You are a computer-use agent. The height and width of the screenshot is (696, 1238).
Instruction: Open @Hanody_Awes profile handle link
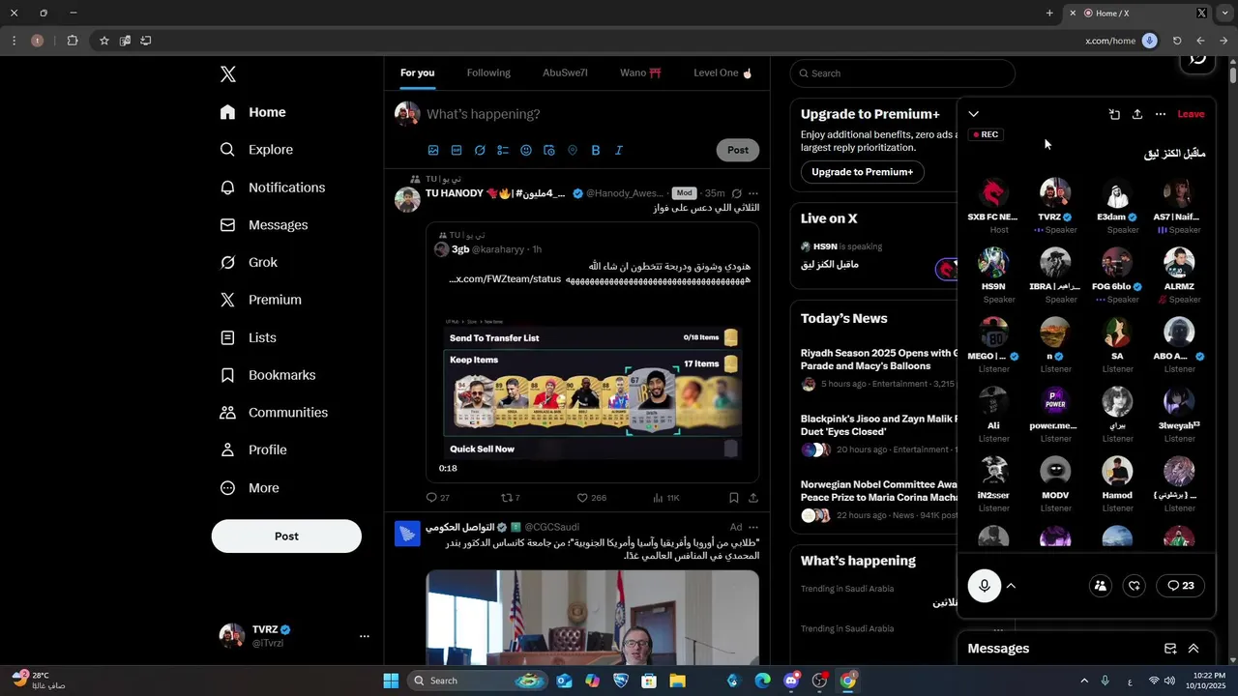[625, 193]
